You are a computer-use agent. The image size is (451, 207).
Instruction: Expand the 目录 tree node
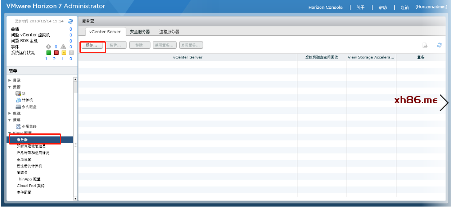pos(10,80)
